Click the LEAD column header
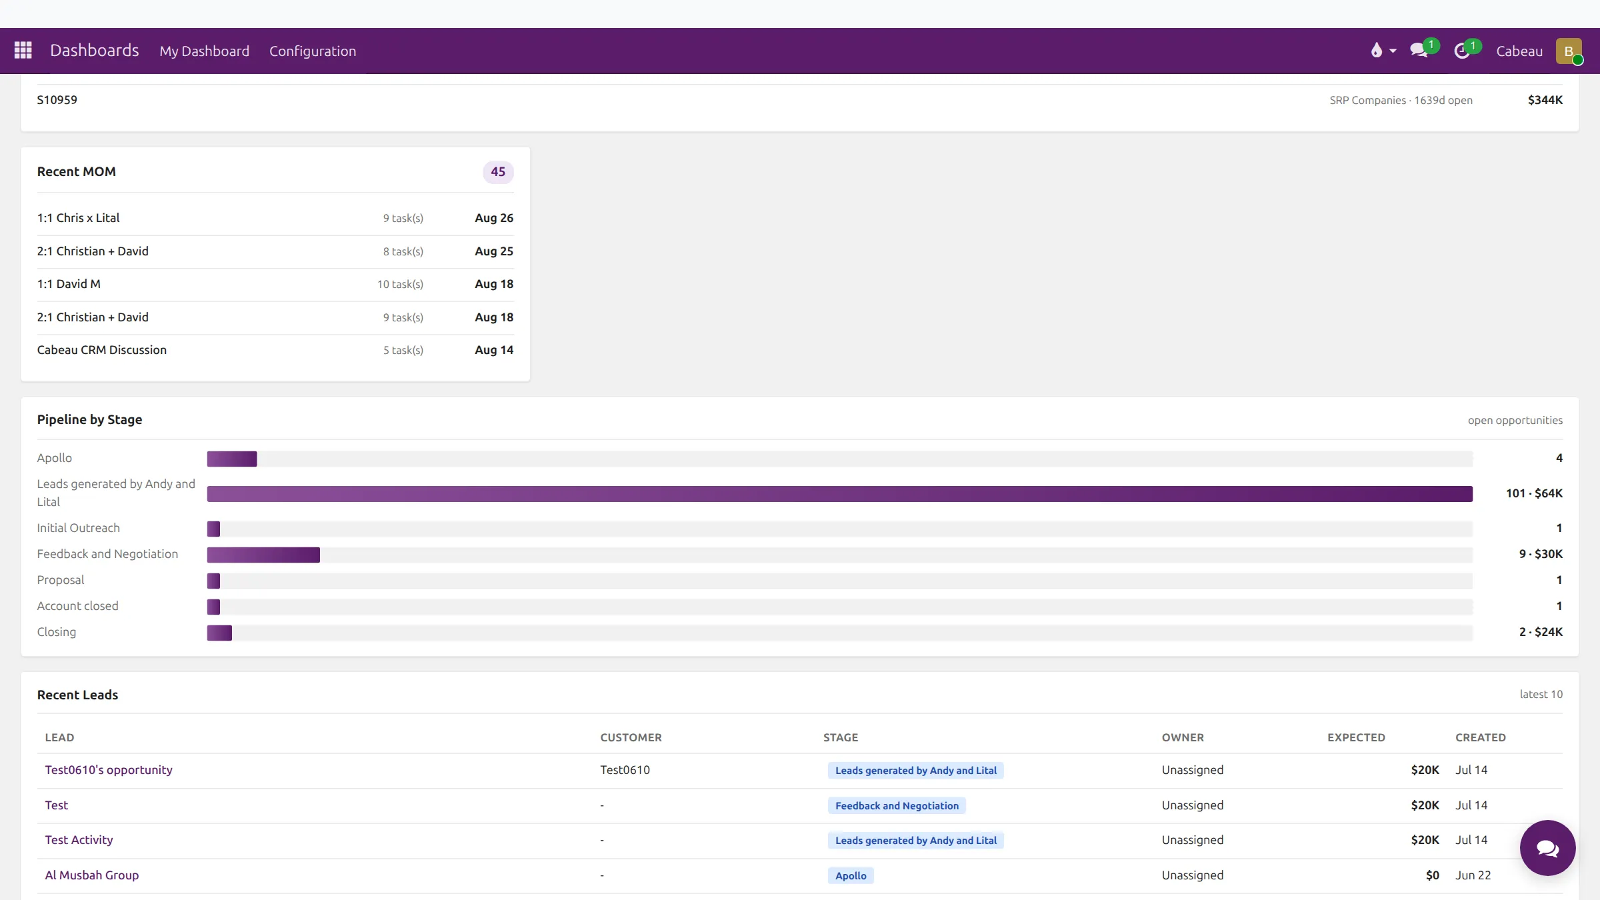Screen dimensions: 1600x900 59,737
